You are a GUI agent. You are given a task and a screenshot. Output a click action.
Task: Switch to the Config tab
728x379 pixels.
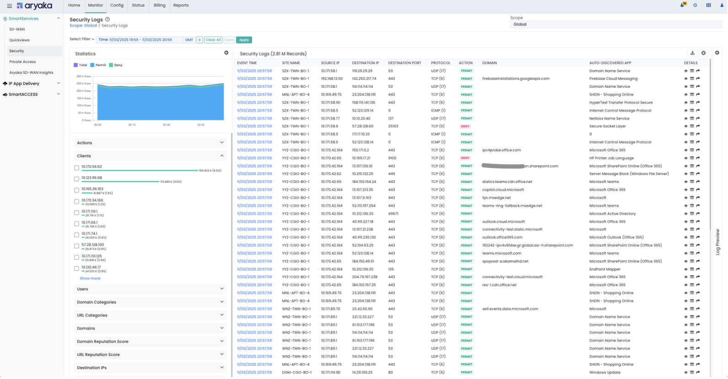click(x=117, y=5)
